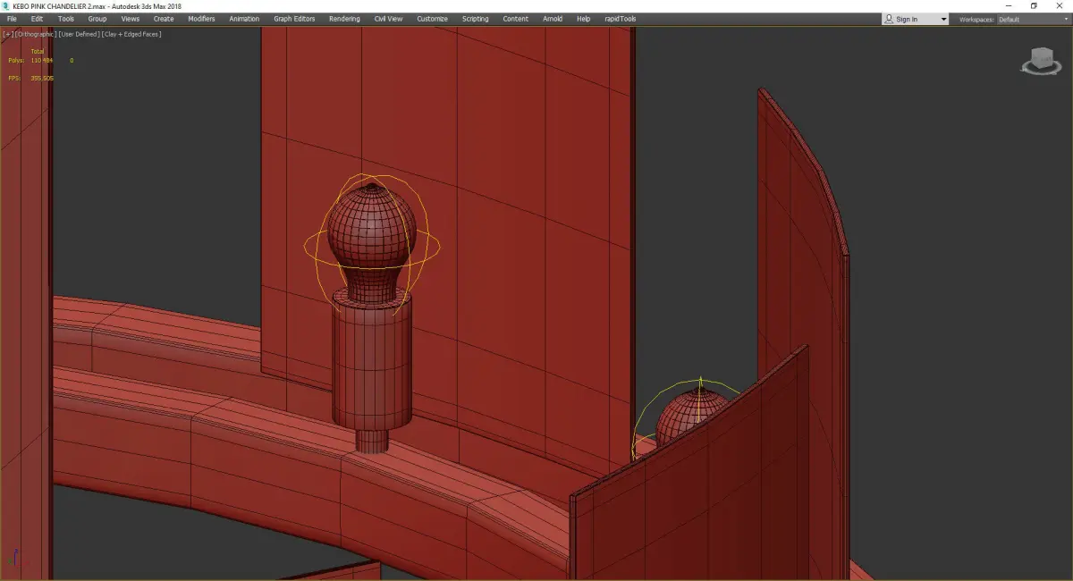This screenshot has width=1073, height=581.
Task: Expand the Sign In dropdown arrow
Action: [943, 19]
